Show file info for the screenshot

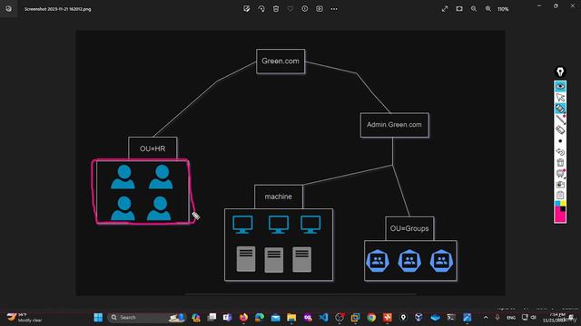point(305,9)
